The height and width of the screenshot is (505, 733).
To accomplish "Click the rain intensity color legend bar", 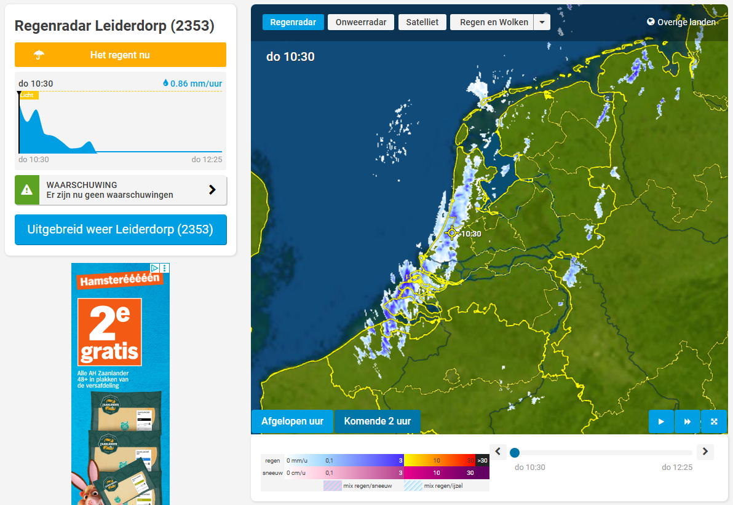I will 388,460.
